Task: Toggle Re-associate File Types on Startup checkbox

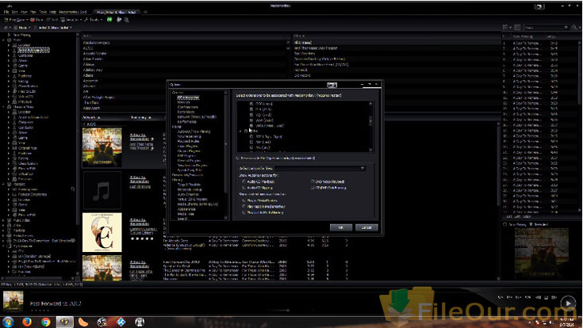Action: [238, 158]
